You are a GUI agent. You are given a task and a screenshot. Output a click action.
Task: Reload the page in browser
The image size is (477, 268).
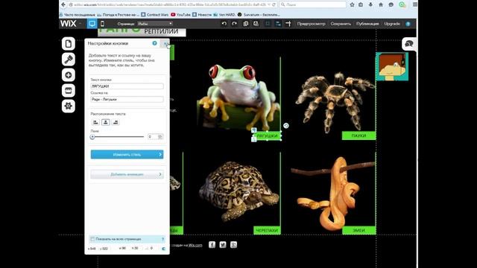coord(274,4)
